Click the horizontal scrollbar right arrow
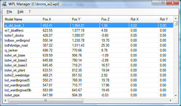Image resolution: width=181 pixels, height=106 pixels. point(171,100)
